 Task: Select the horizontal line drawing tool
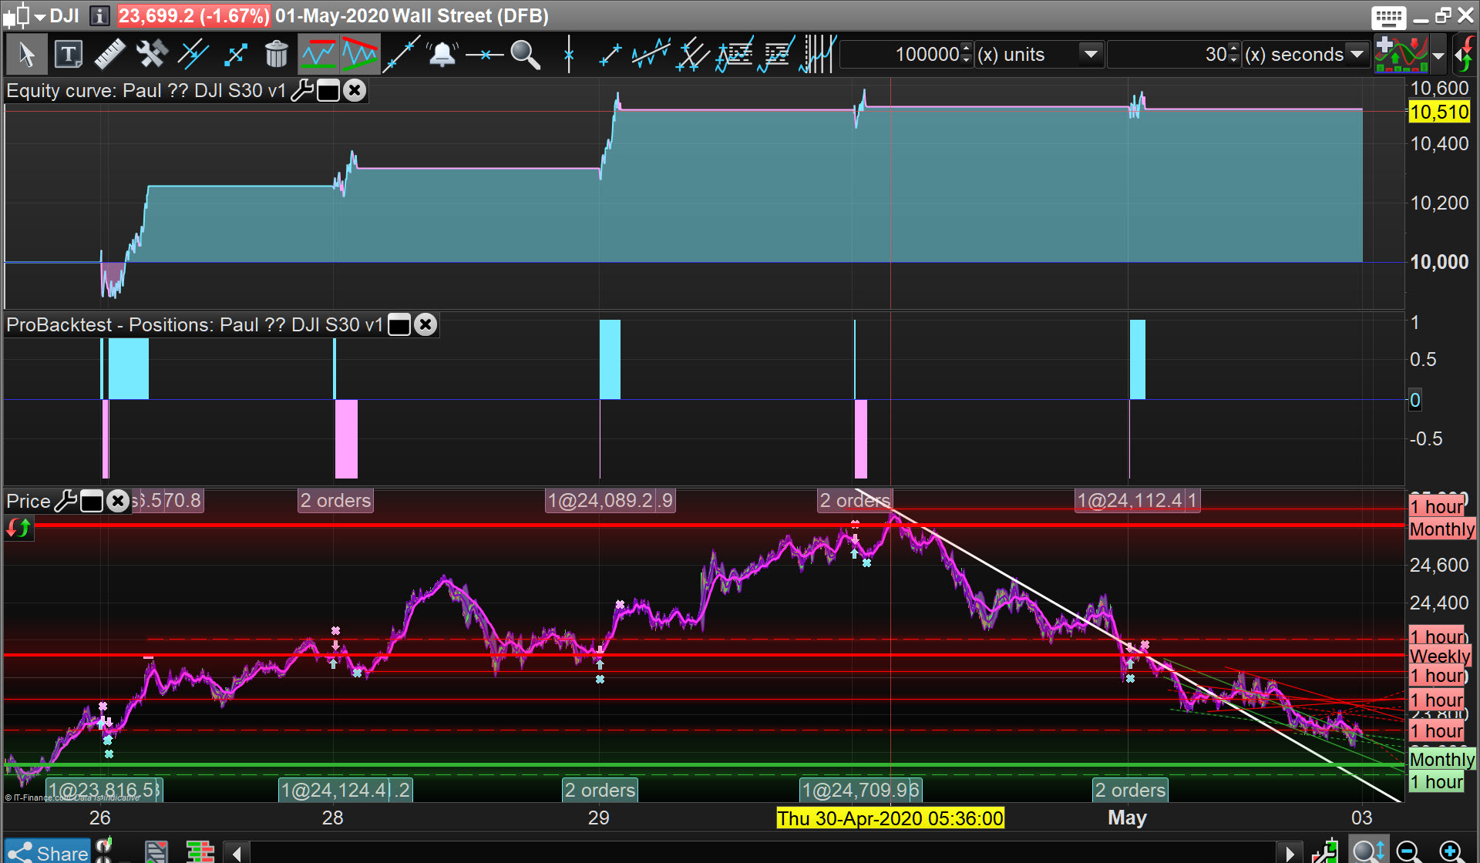[484, 55]
